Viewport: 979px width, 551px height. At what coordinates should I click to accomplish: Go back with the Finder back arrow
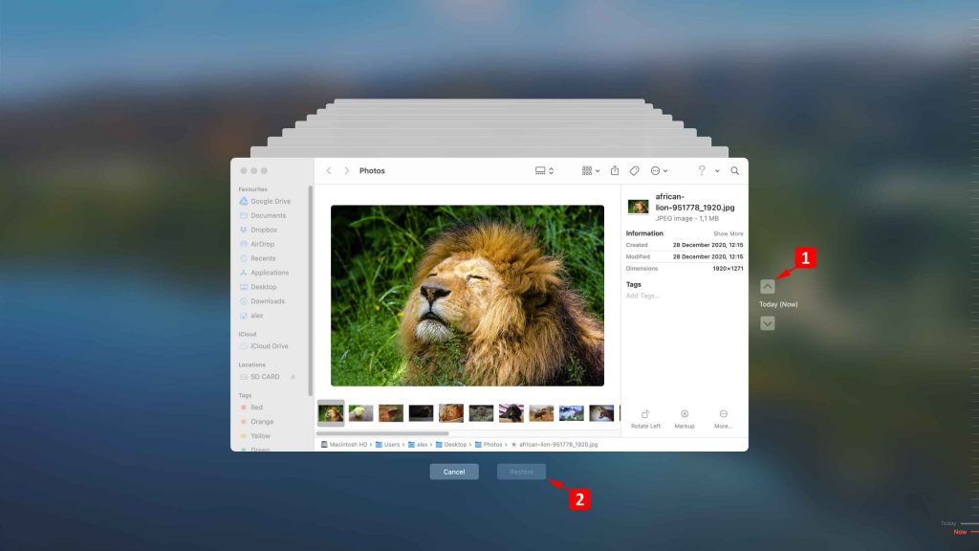pyautogui.click(x=329, y=170)
